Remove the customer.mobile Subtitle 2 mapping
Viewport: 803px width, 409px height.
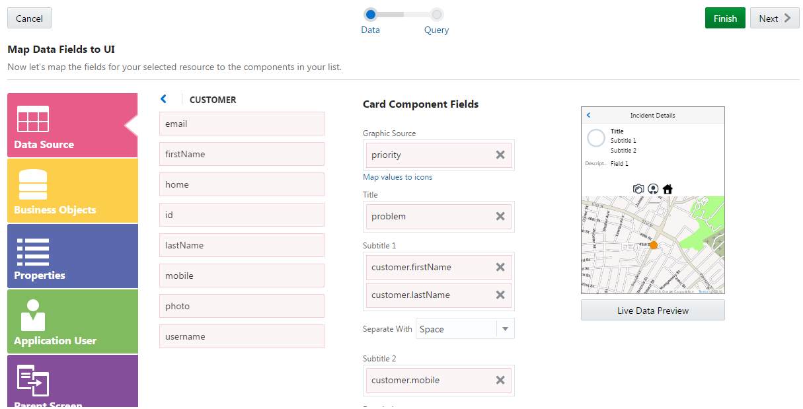coord(500,380)
